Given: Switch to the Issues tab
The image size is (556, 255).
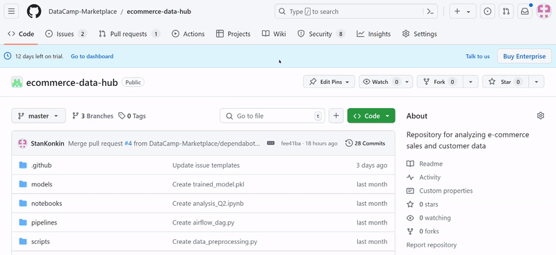Looking at the screenshot, I should coord(66,34).
